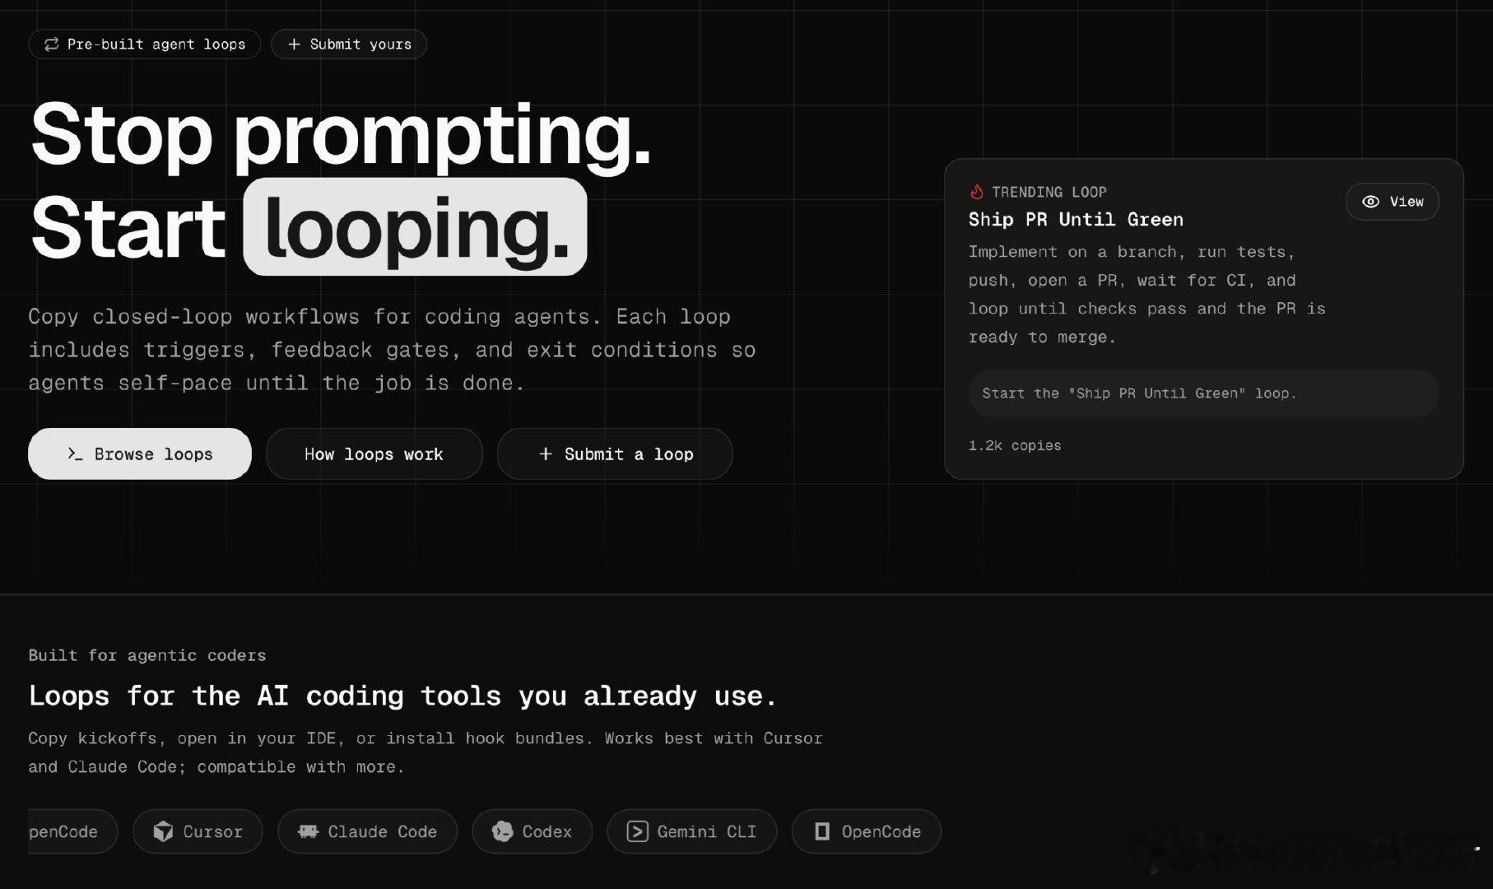Click the 1.2k copies count
The height and width of the screenshot is (889, 1493).
[1015, 445]
